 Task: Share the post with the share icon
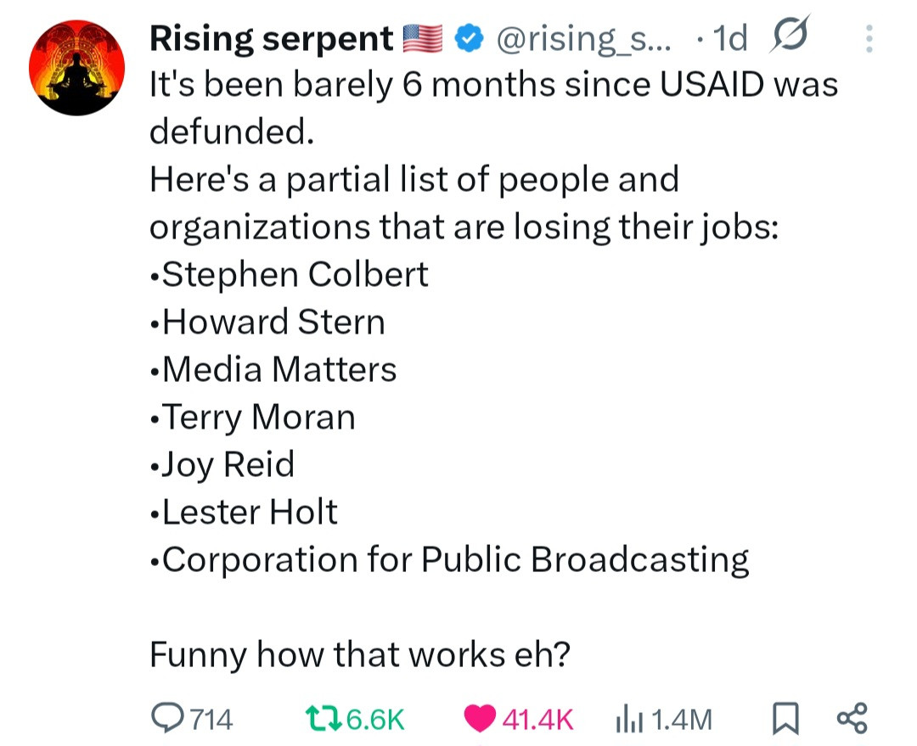852,719
